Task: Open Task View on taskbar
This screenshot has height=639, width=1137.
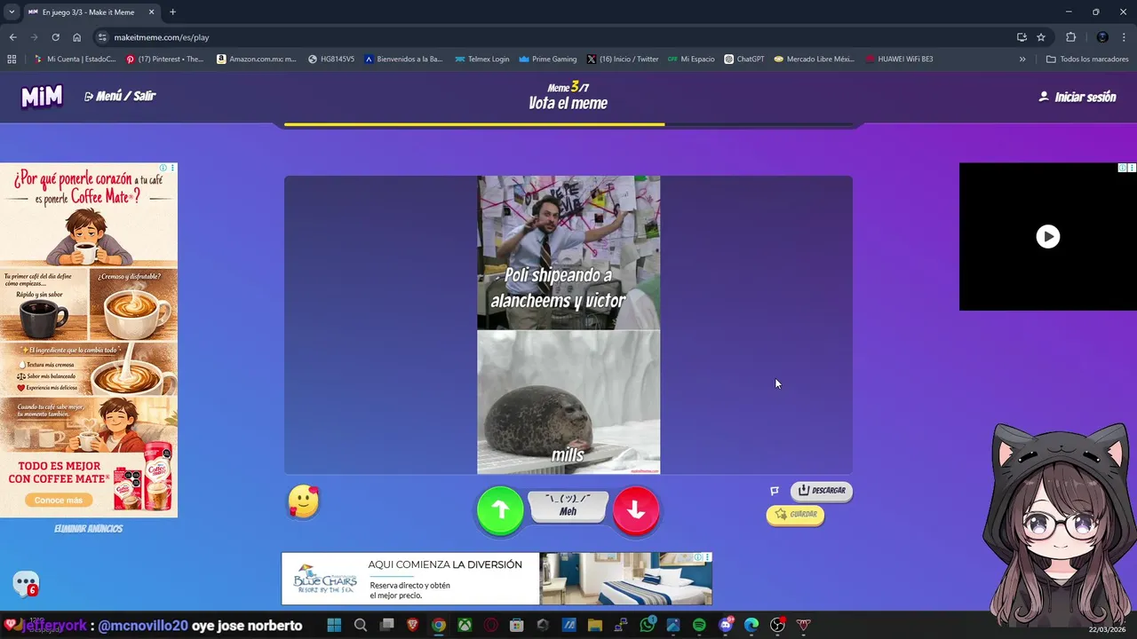Action: [x=386, y=626]
